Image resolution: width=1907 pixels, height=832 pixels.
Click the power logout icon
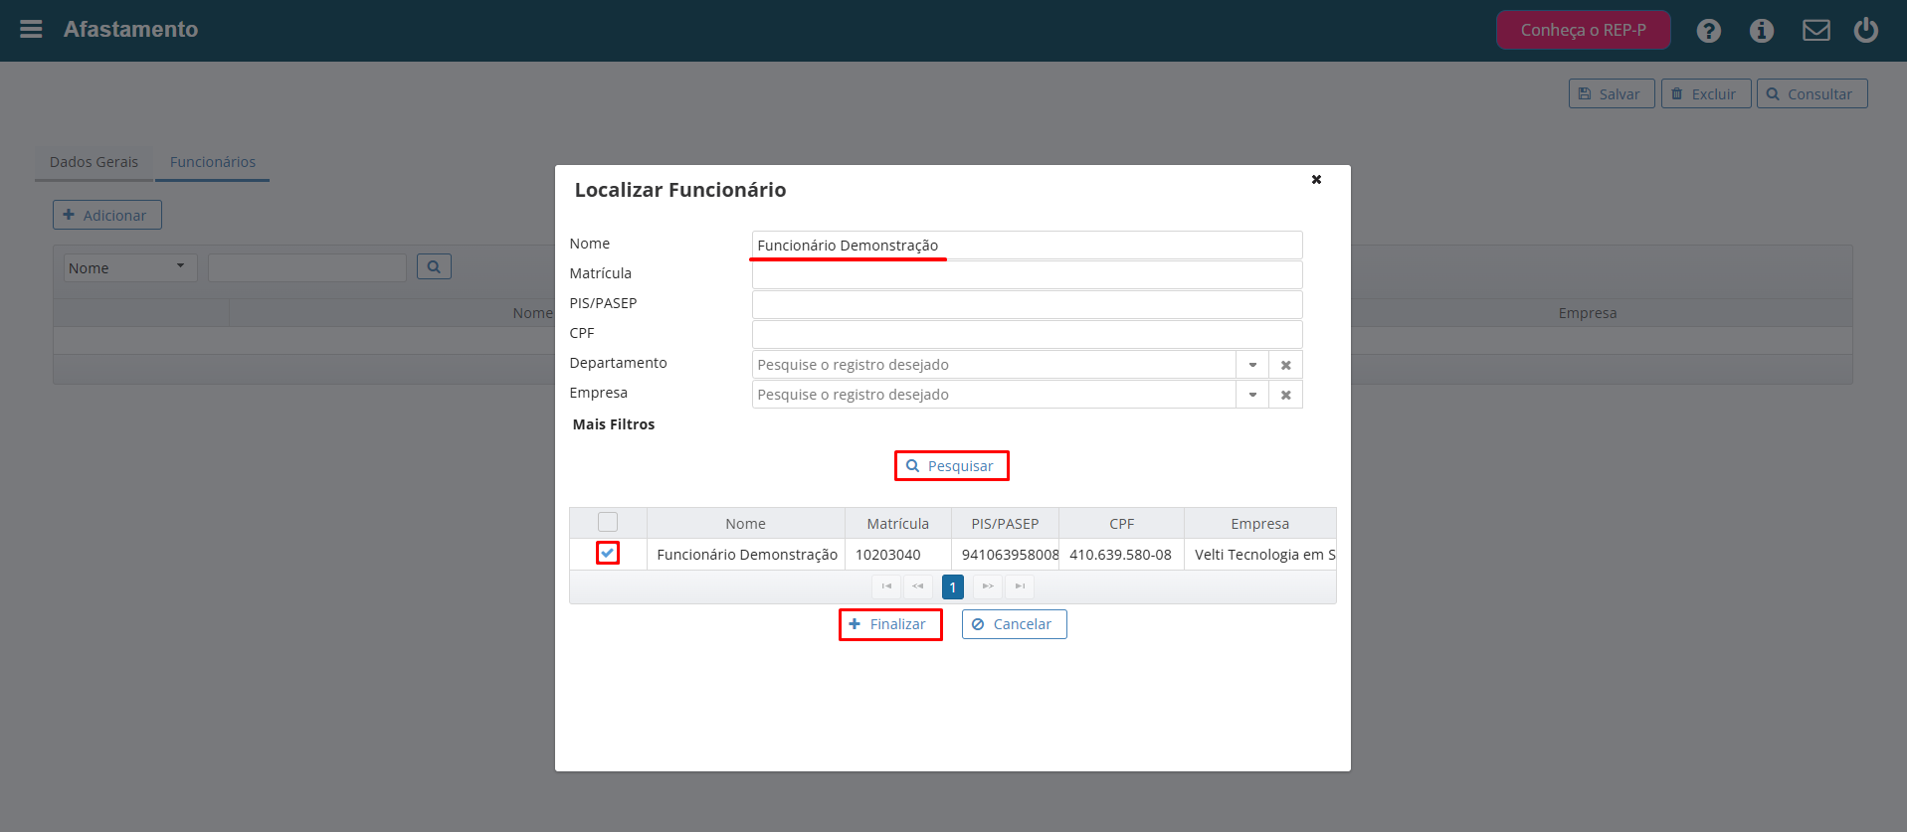tap(1866, 30)
